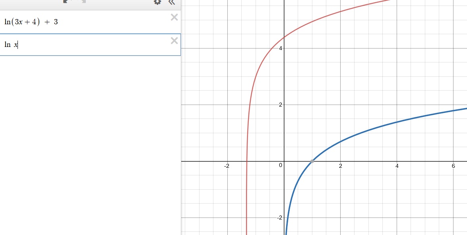The height and width of the screenshot is (235, 467).
Task: Click the x-axis label 4
Action: point(397,166)
